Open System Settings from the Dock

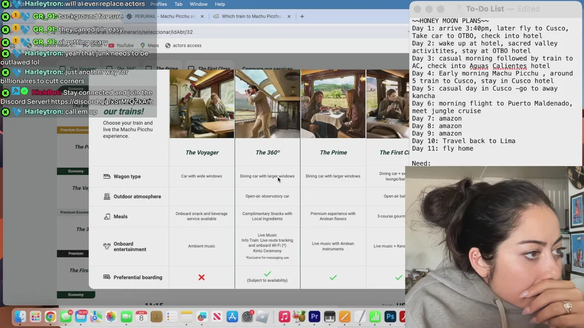tap(247, 317)
